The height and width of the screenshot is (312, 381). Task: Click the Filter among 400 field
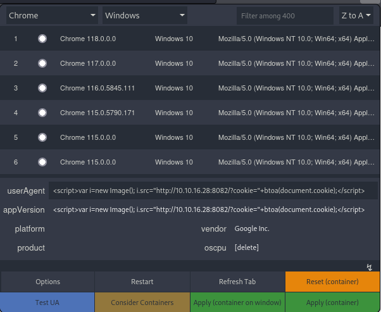tap(285, 16)
